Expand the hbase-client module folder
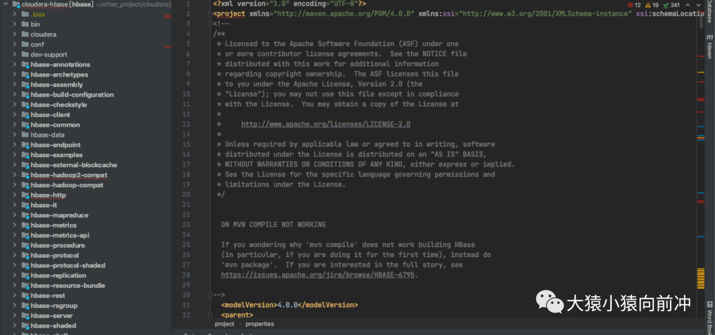The width and height of the screenshot is (715, 335). click(15, 115)
